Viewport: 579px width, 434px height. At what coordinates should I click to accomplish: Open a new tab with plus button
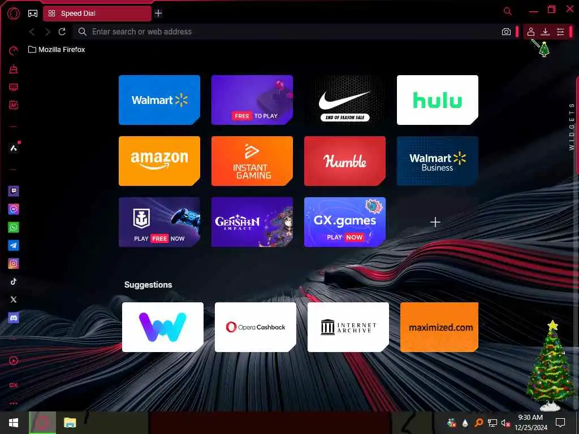tap(158, 14)
